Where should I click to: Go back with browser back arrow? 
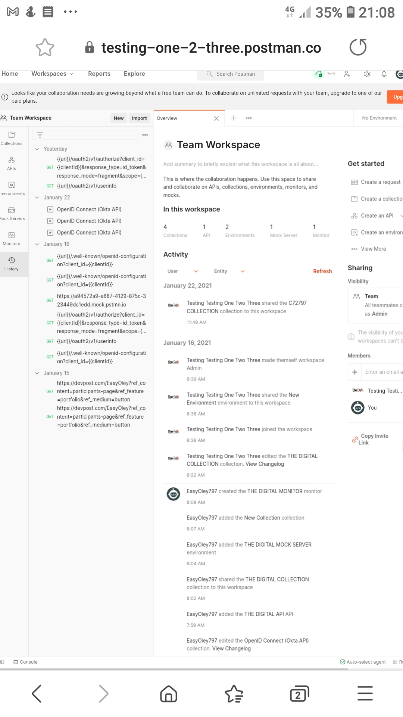click(x=37, y=694)
